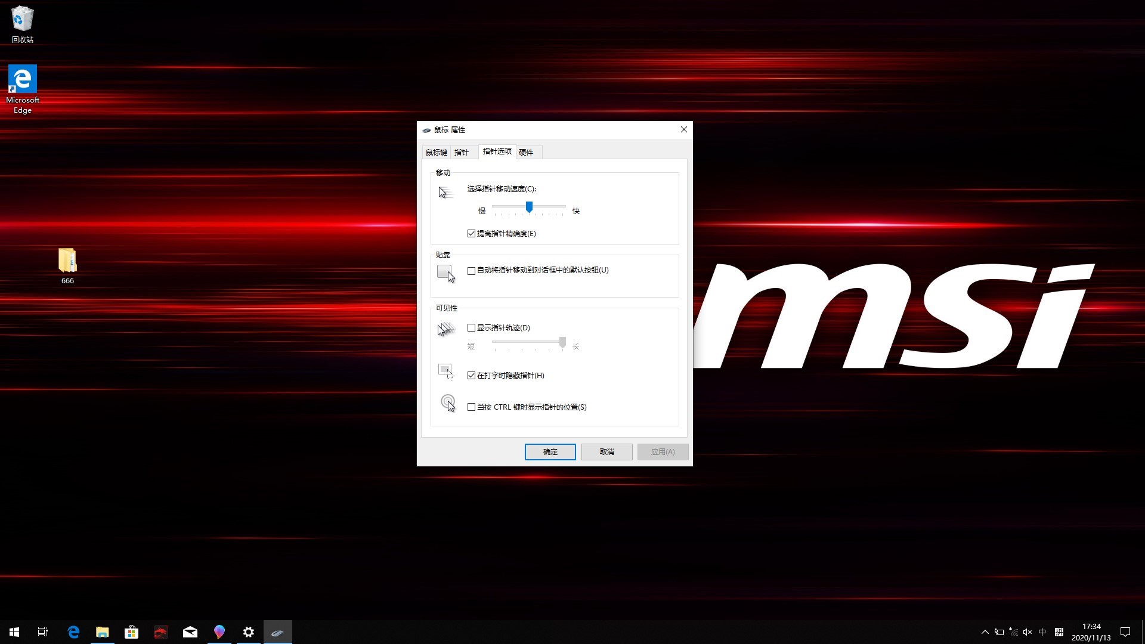1145x644 pixels.
Task: Open the Windows Start menu
Action: tap(14, 632)
